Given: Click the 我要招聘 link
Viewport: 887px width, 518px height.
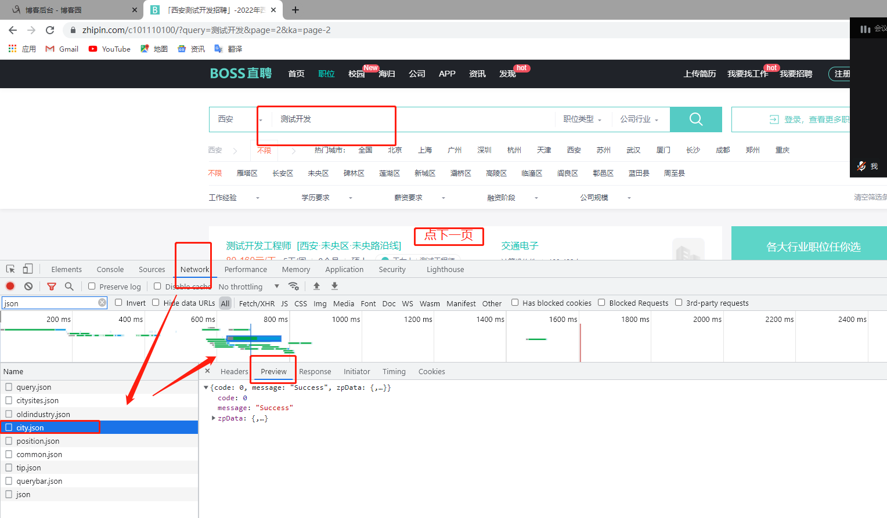Looking at the screenshot, I should [x=796, y=74].
